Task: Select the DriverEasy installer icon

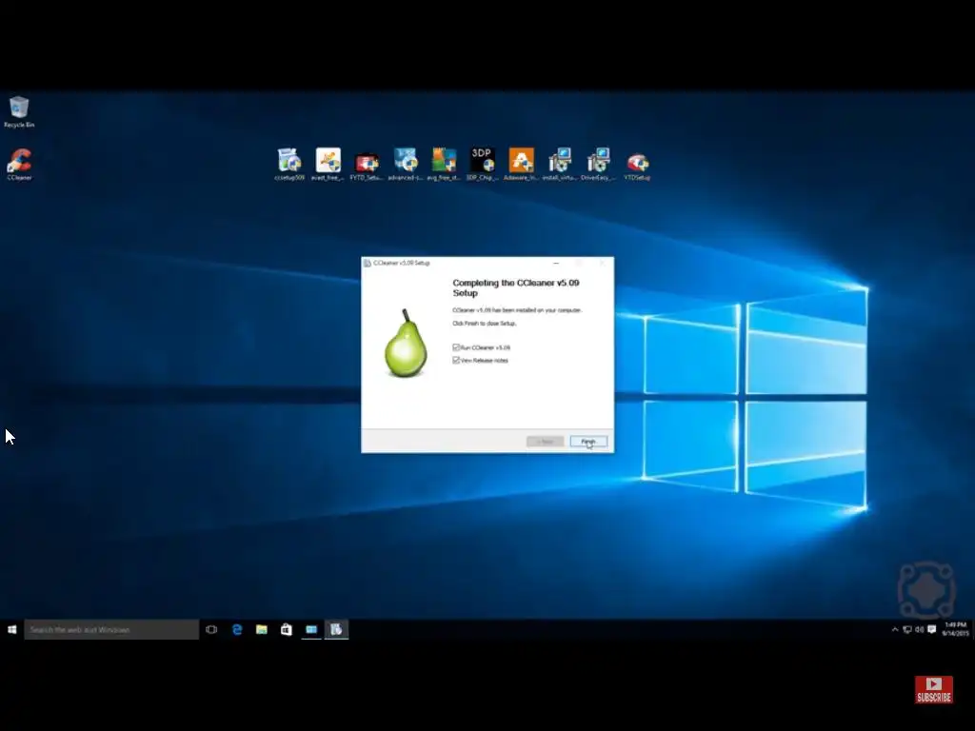Action: click(598, 164)
